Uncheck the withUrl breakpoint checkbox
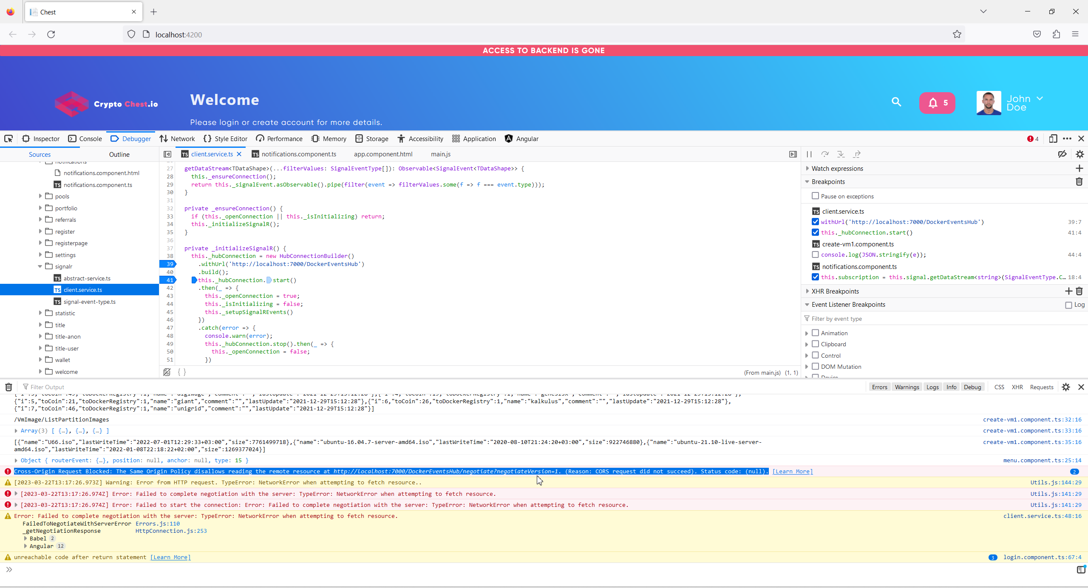 815,222
